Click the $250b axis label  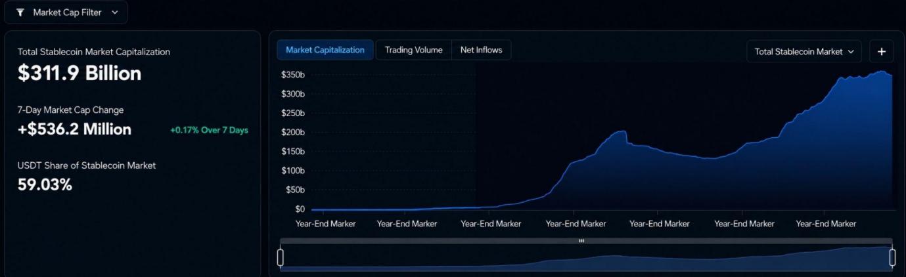pyautogui.click(x=293, y=113)
